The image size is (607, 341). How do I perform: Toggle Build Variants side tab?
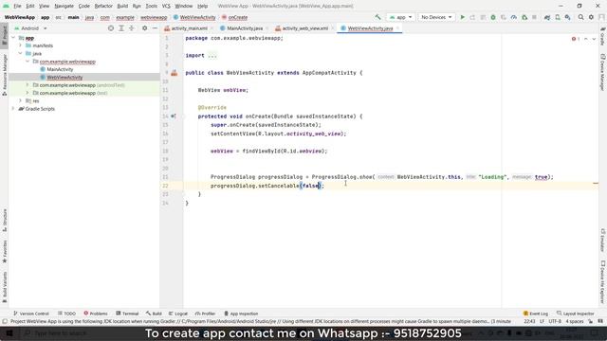pyautogui.click(x=4, y=287)
